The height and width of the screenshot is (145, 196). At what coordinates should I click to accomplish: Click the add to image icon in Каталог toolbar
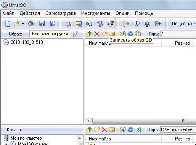[122, 130]
